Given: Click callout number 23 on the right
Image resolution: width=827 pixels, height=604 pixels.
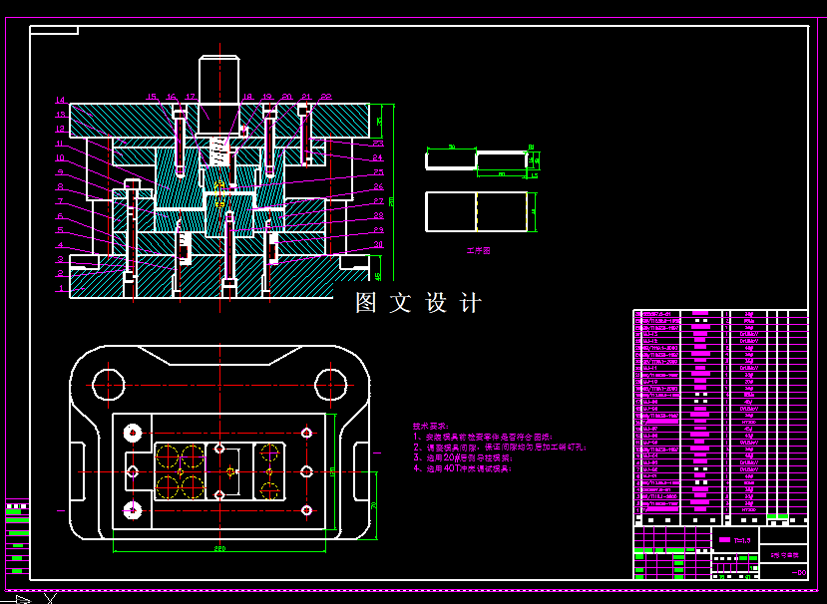Looking at the screenshot, I should 378,144.
